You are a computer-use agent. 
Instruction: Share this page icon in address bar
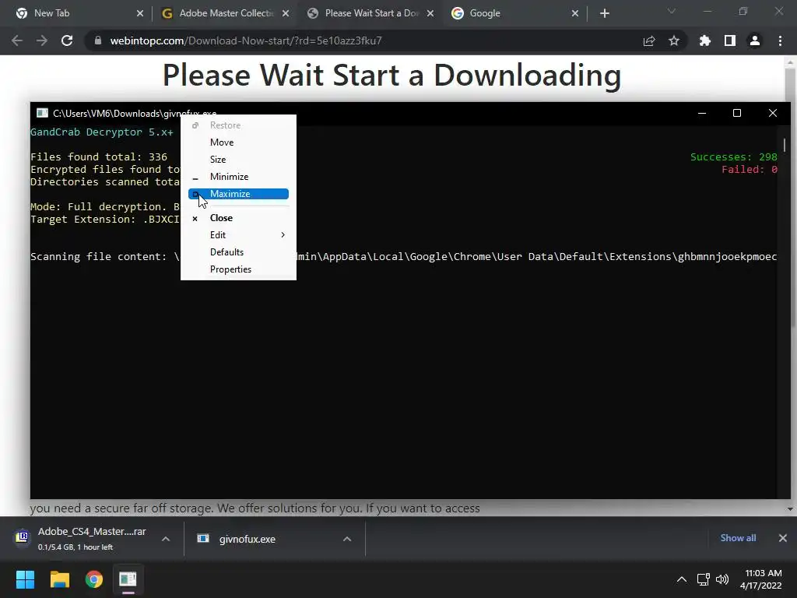click(x=649, y=40)
